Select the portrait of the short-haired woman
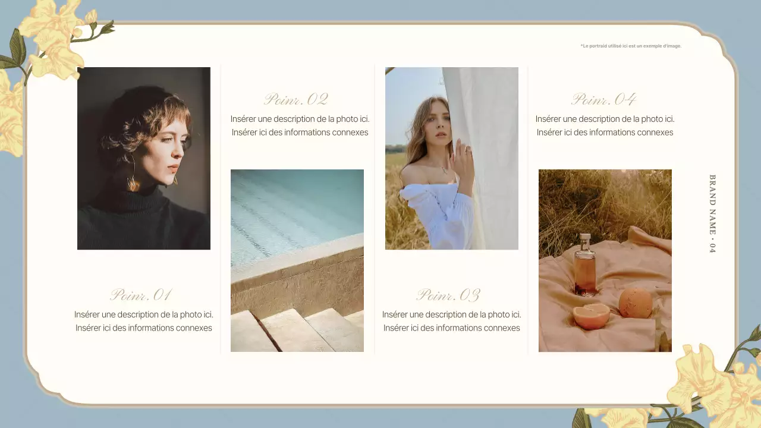Image resolution: width=761 pixels, height=428 pixels. click(144, 158)
